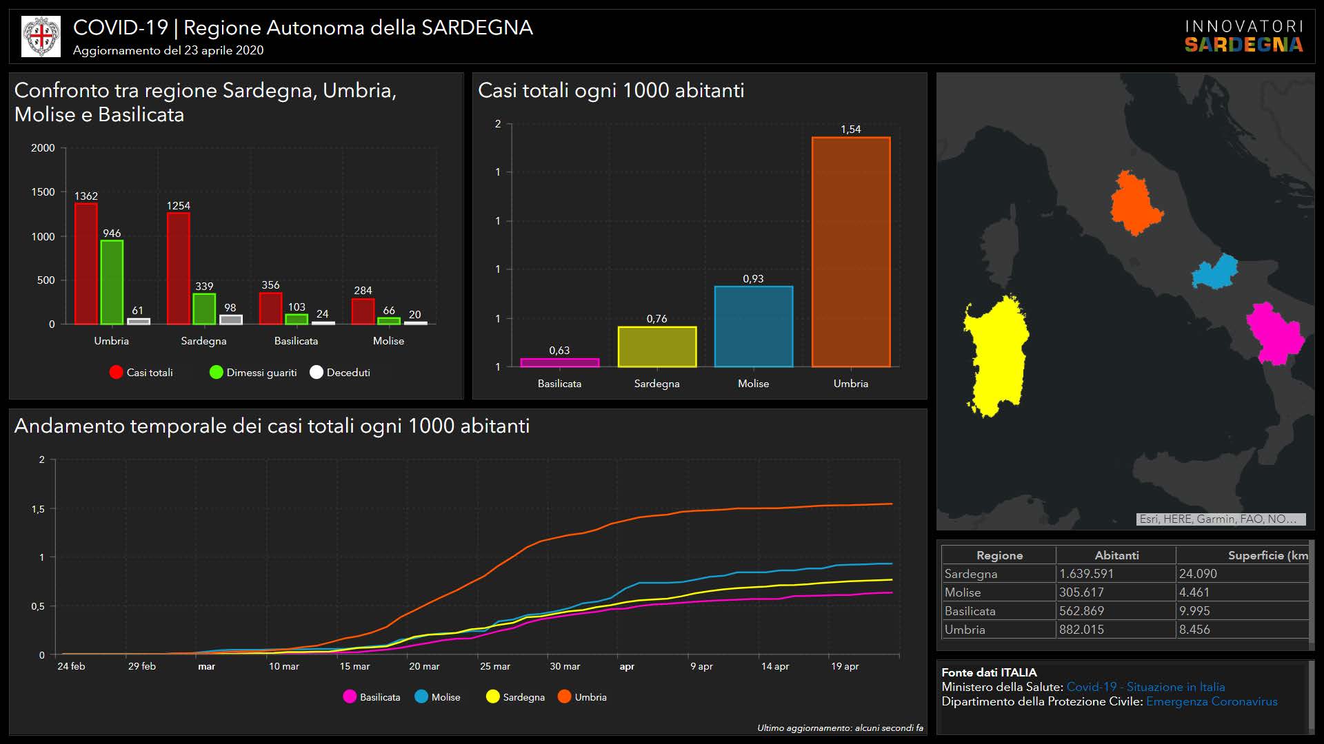Toggle Umbria orange line legend marker
Screen dimensions: 1324x744
tap(564, 697)
